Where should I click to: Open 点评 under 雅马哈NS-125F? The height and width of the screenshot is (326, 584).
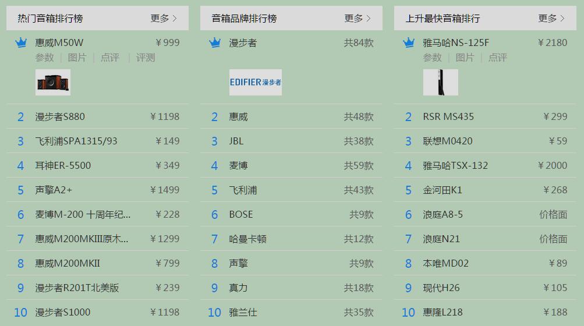(x=497, y=58)
